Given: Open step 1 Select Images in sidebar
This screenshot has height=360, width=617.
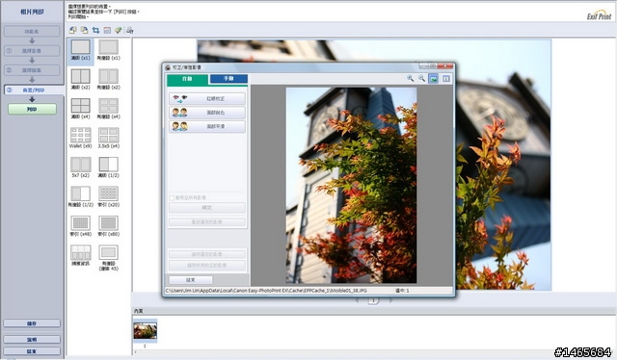Looking at the screenshot, I should click(32, 51).
